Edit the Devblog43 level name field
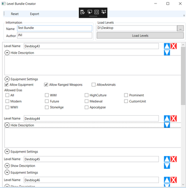Viewport: 186px width, 188px height. (91, 46)
